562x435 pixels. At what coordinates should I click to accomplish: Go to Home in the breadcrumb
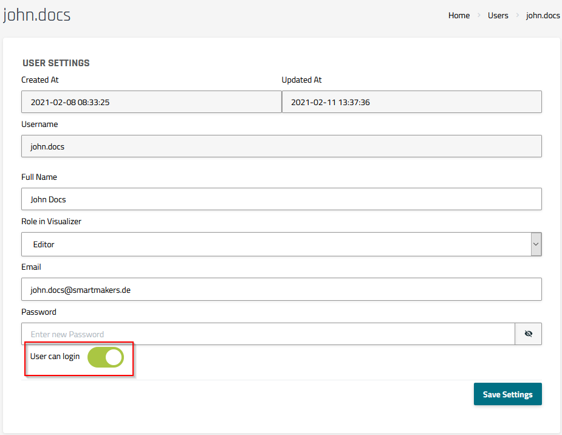459,16
